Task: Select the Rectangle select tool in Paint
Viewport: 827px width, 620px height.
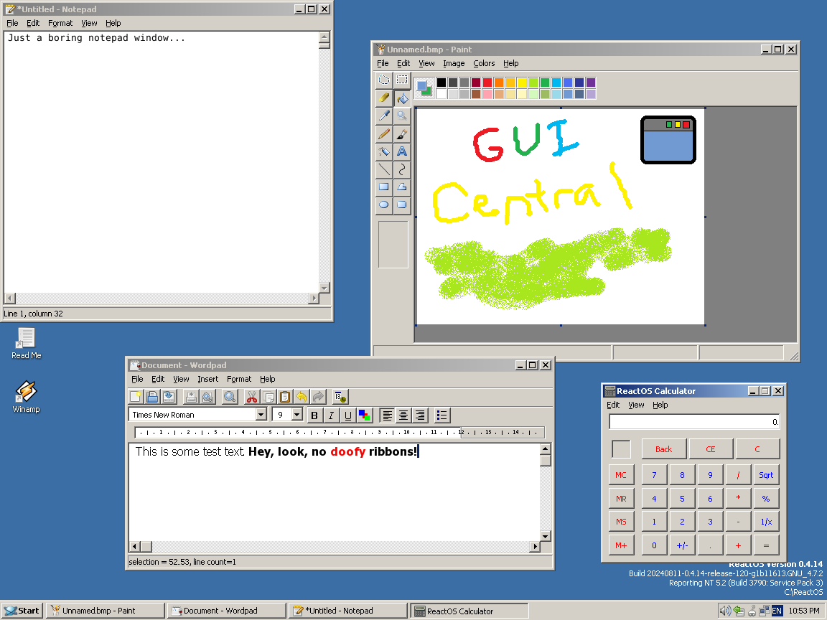Action: pos(402,80)
